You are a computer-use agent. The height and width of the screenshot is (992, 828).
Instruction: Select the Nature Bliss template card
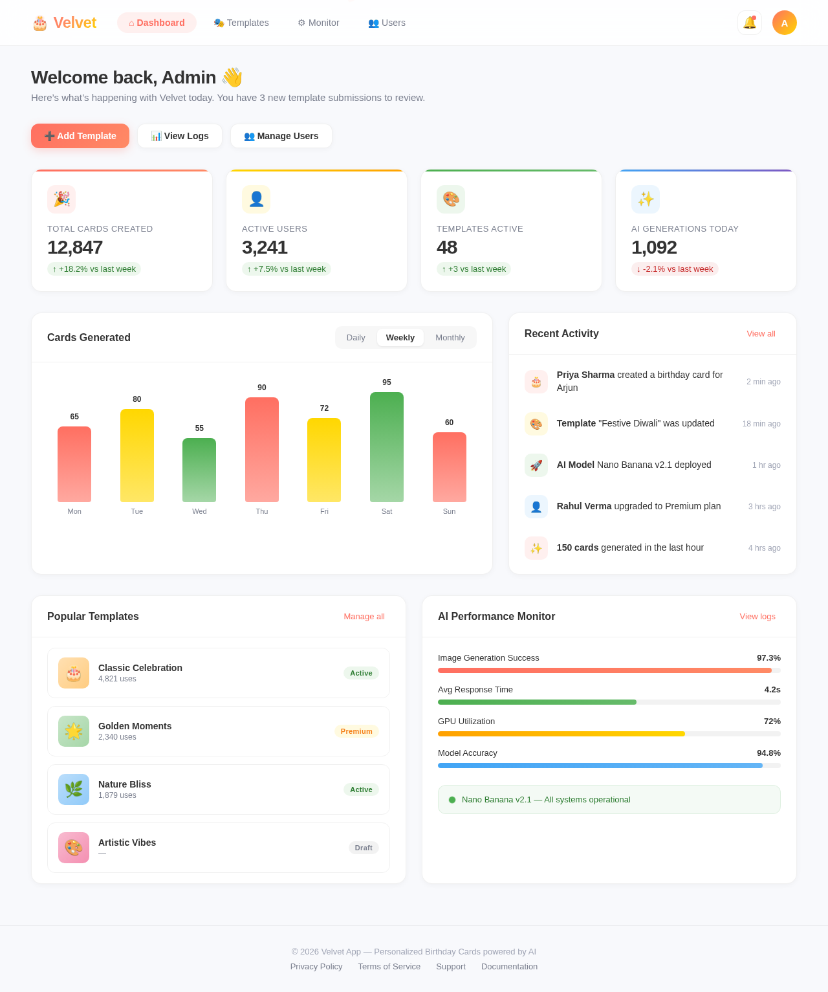(x=218, y=789)
